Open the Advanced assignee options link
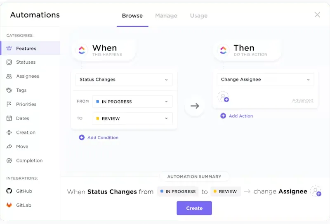 tap(303, 100)
